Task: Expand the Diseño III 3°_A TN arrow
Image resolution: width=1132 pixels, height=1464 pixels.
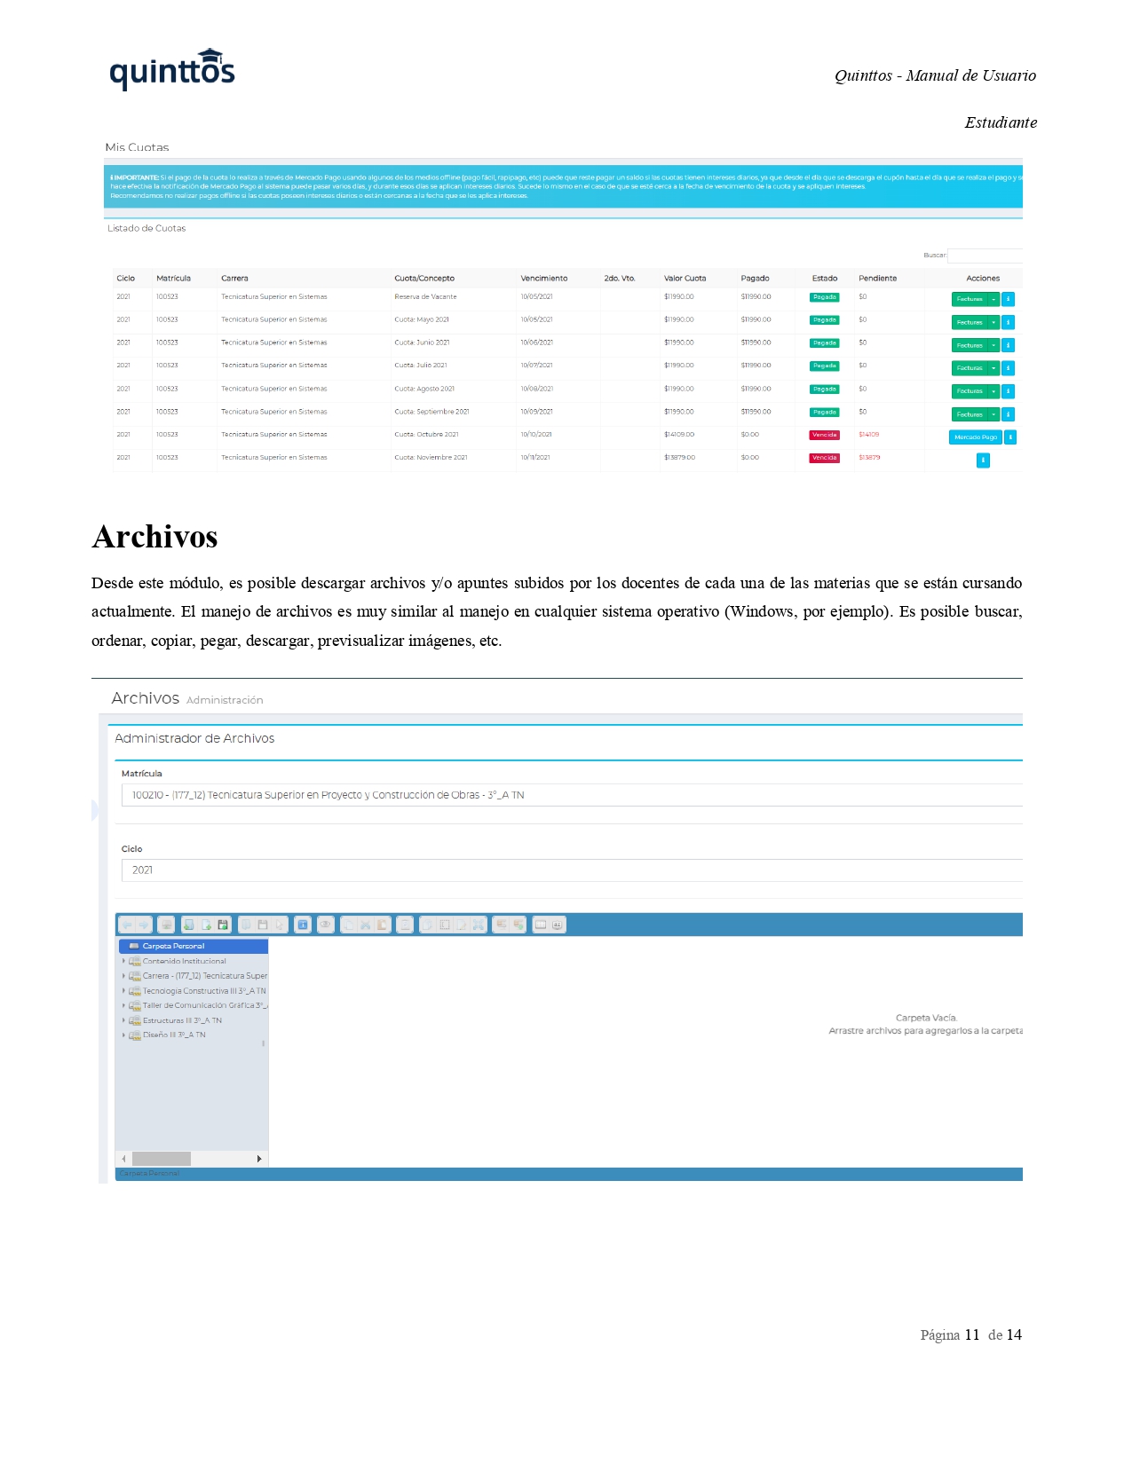Action: 123,1035
